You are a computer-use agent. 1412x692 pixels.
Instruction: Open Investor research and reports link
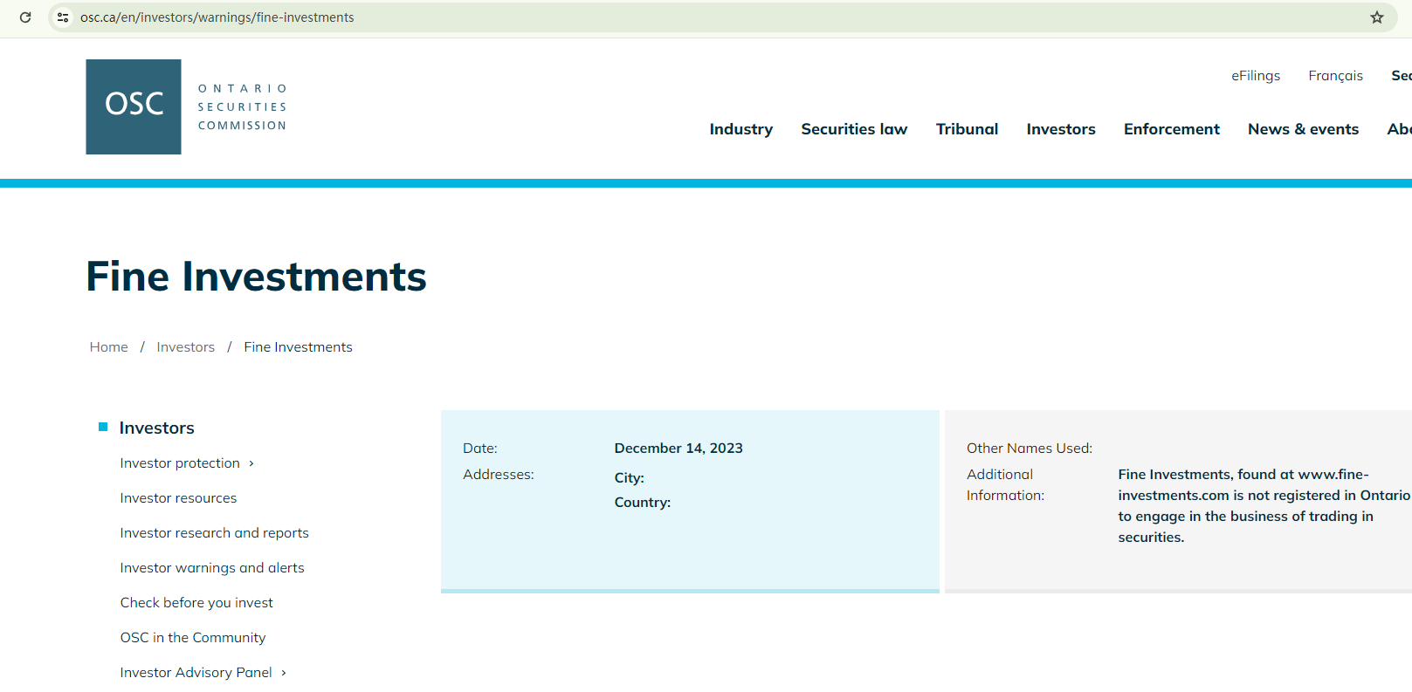214,533
